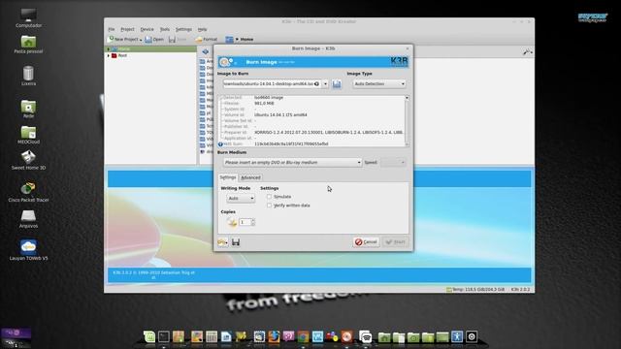
Task: Launch Chrome from the dock
Action: coord(304,336)
